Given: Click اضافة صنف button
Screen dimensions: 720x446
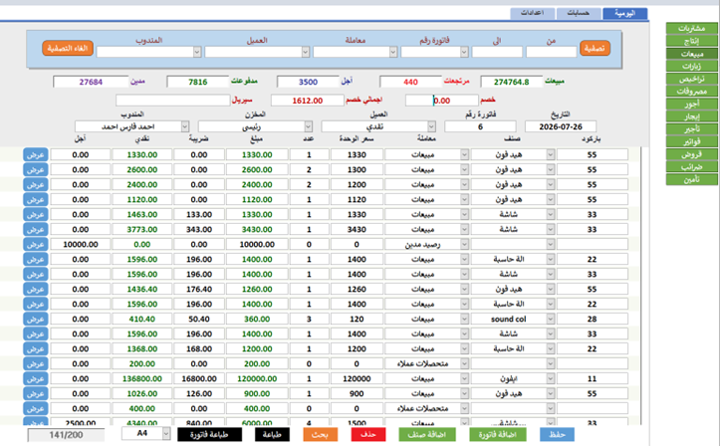Looking at the screenshot, I should click(427, 434).
